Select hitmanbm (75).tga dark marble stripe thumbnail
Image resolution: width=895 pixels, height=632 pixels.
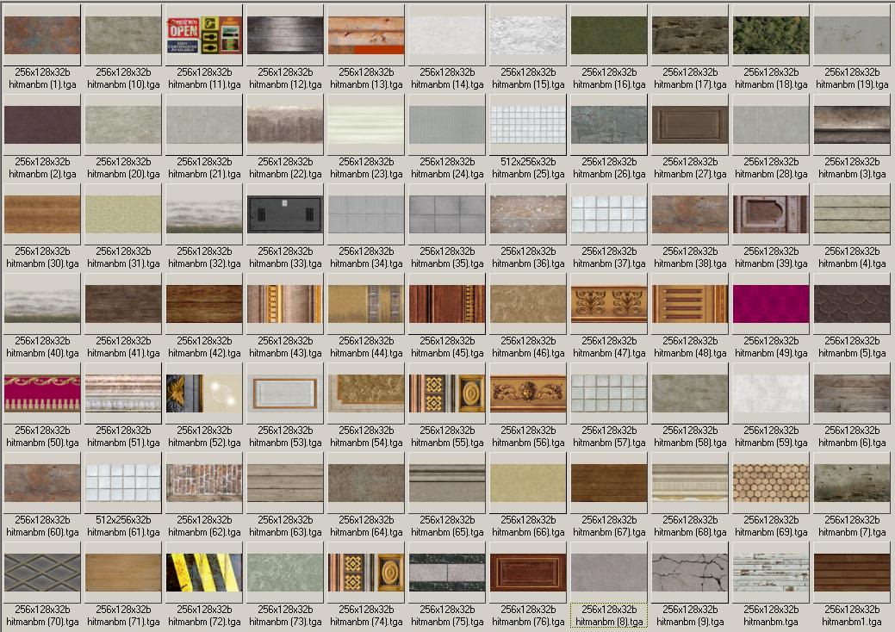pos(448,573)
